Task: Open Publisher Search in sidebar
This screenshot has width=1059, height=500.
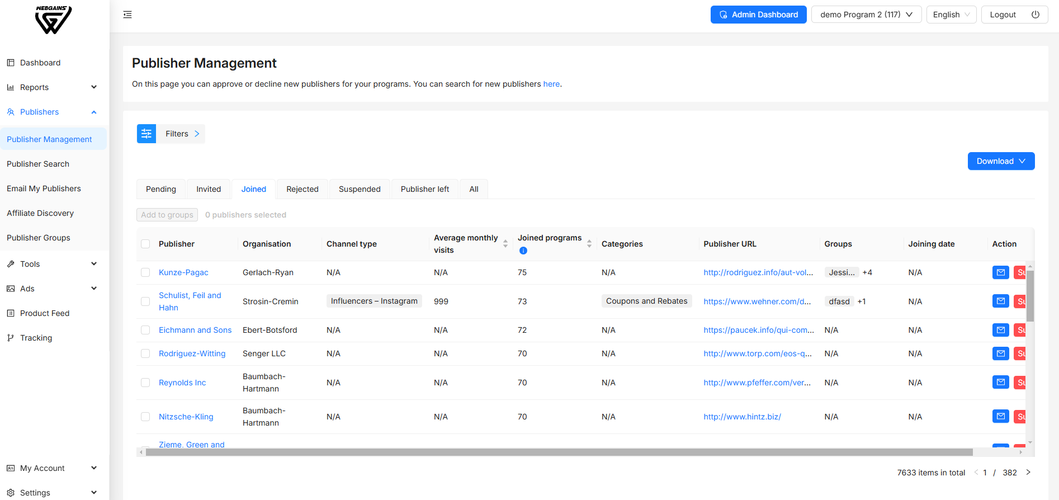Action: point(38,164)
